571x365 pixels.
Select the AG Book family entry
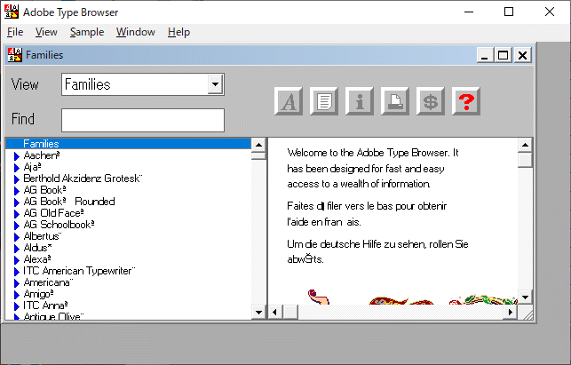click(44, 190)
